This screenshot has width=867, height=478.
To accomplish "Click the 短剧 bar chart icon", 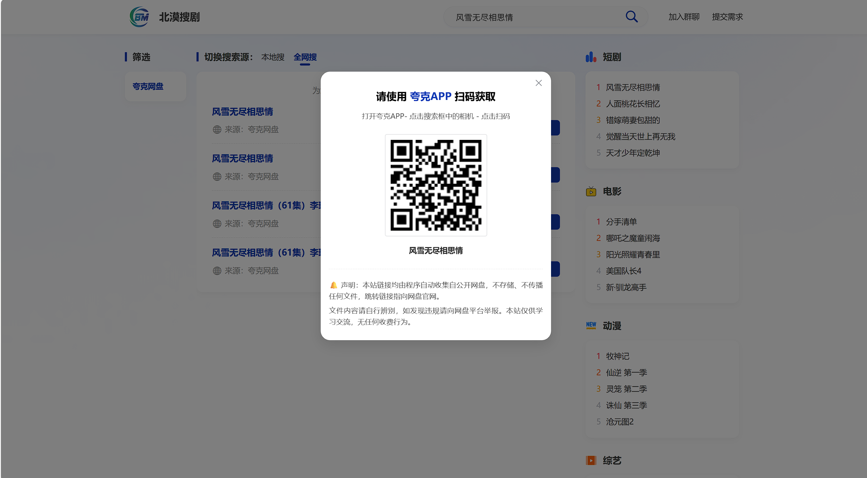I will tap(591, 57).
